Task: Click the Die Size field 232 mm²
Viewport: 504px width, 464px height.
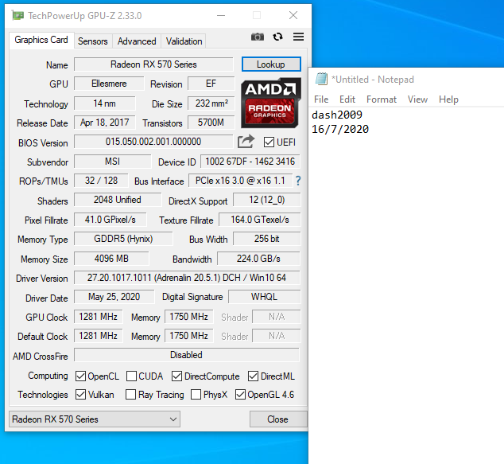Action: (x=211, y=103)
